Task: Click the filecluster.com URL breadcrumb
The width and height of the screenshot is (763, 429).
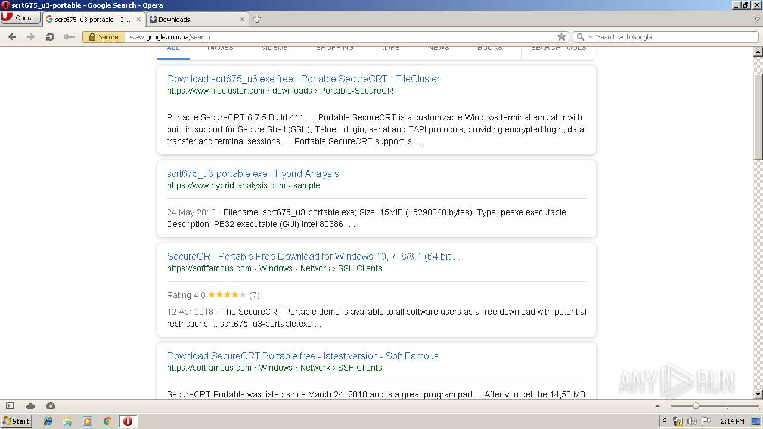Action: 283,91
